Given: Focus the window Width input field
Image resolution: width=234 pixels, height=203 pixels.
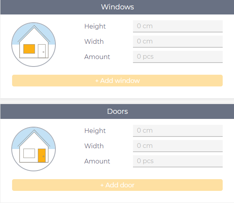Looking at the screenshot, I should (177, 41).
